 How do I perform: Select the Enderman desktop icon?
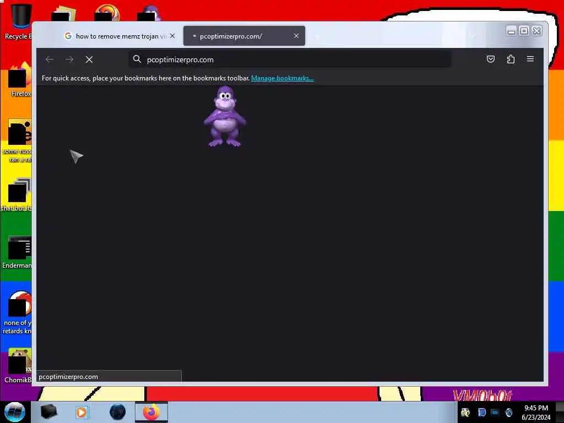coord(18,252)
